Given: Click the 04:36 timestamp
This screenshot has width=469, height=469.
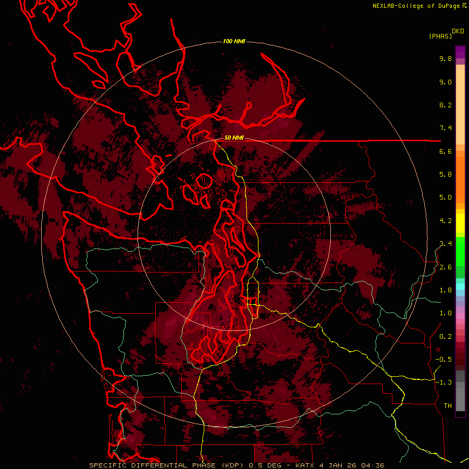Looking at the screenshot, I should (x=373, y=465).
